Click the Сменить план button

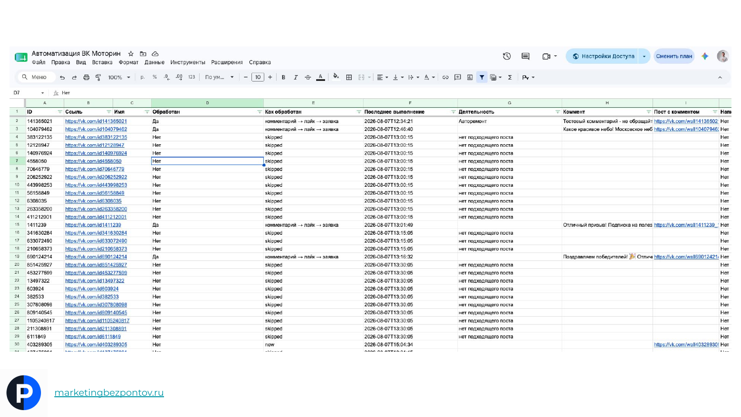(x=674, y=56)
